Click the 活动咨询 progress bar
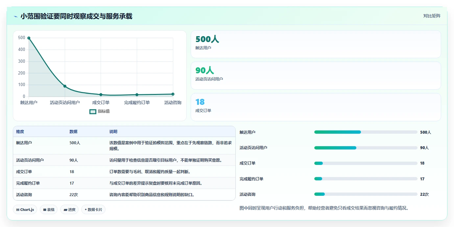 366,194
